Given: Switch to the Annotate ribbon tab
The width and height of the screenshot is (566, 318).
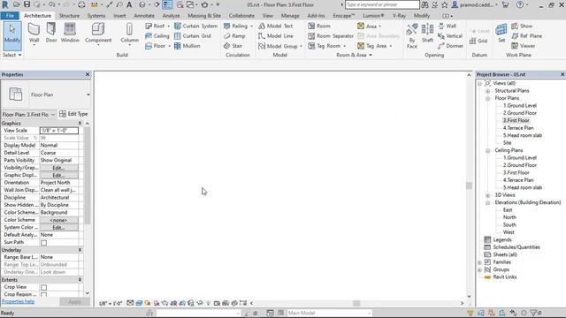Looking at the screenshot, I should tap(144, 16).
